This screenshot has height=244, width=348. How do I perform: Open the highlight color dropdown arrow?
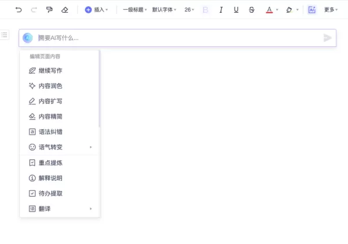[x=298, y=10]
